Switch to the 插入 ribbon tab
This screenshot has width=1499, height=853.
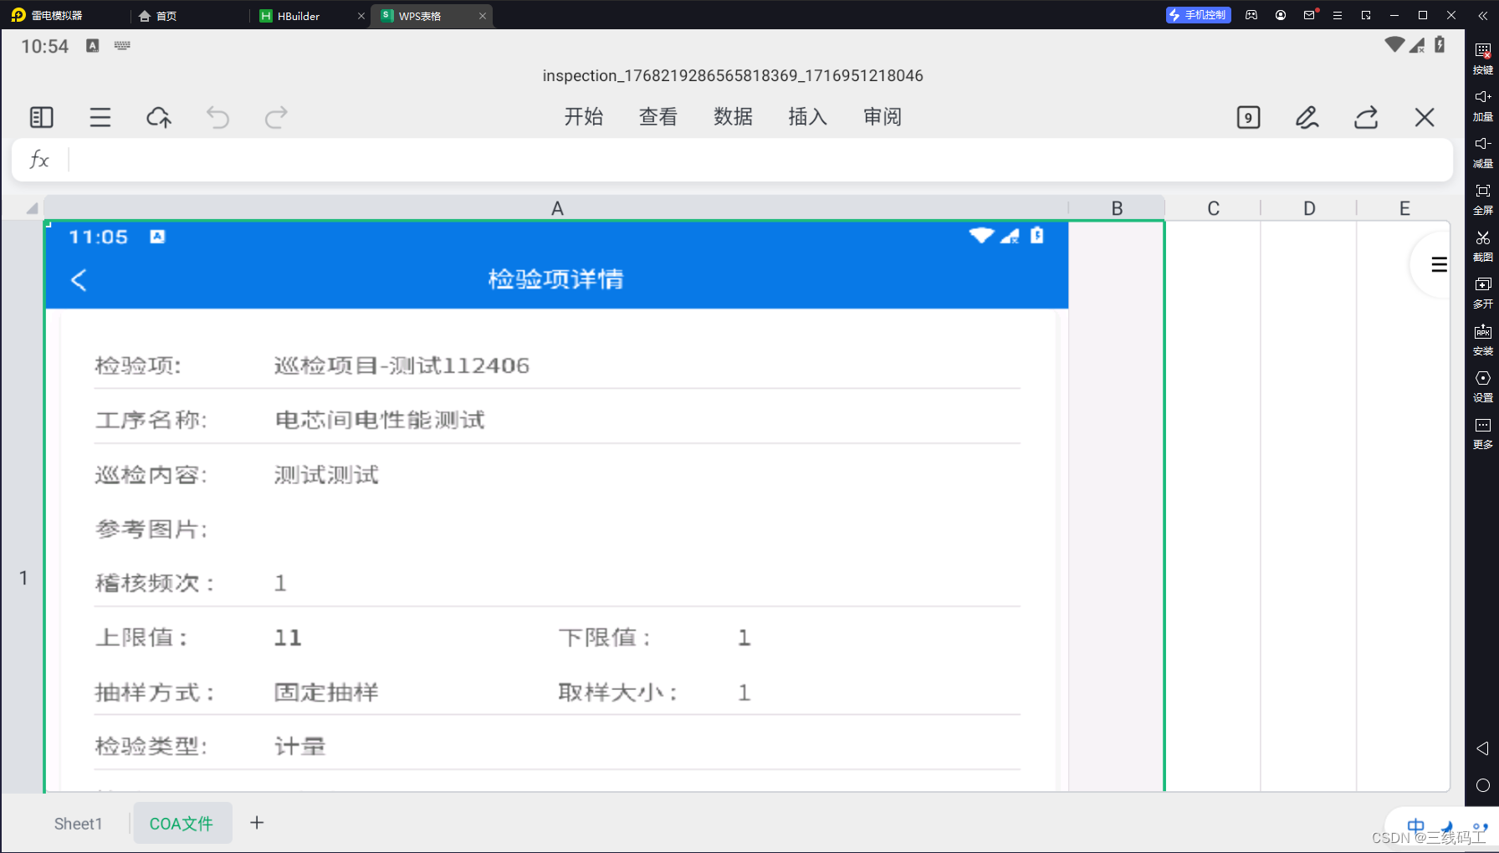pos(806,117)
